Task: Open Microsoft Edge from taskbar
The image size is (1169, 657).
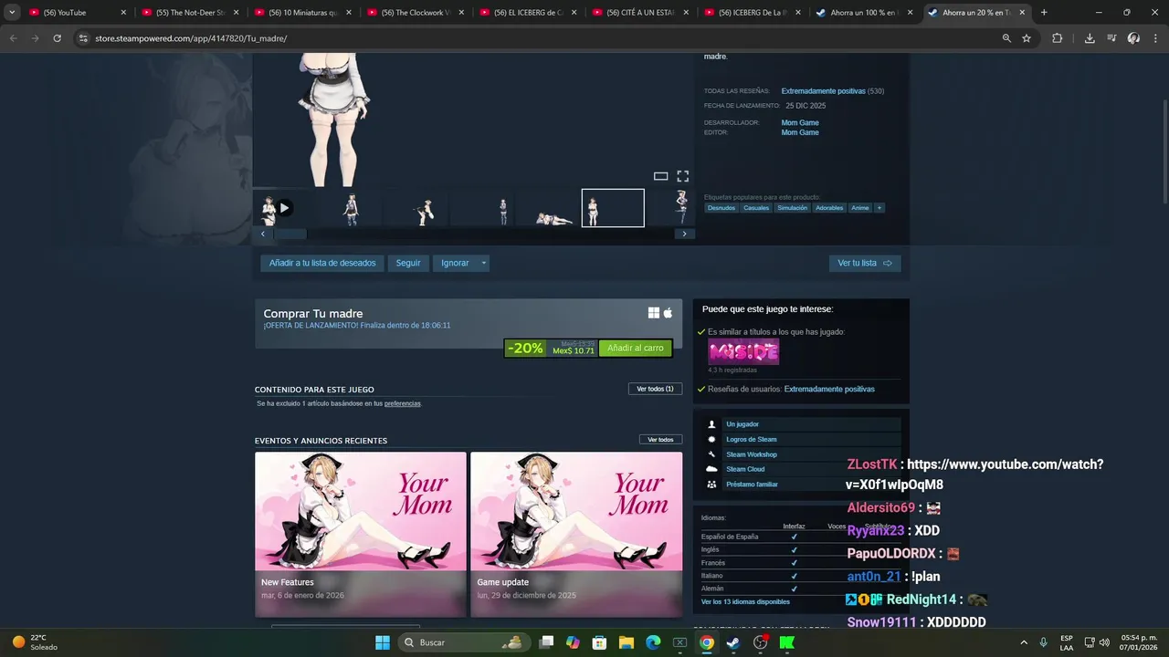Action: coord(653,642)
